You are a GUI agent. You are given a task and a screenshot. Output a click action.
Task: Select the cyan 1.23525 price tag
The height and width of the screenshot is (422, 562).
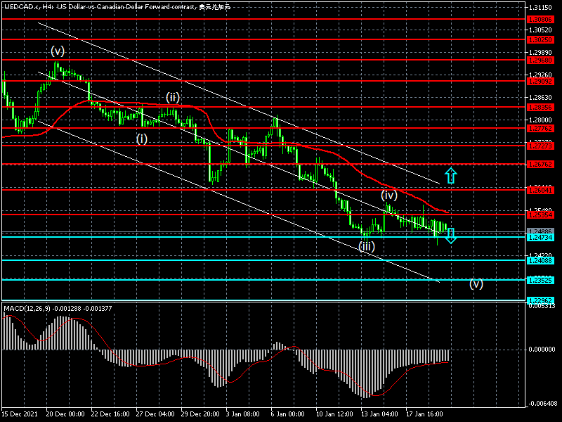click(x=540, y=280)
